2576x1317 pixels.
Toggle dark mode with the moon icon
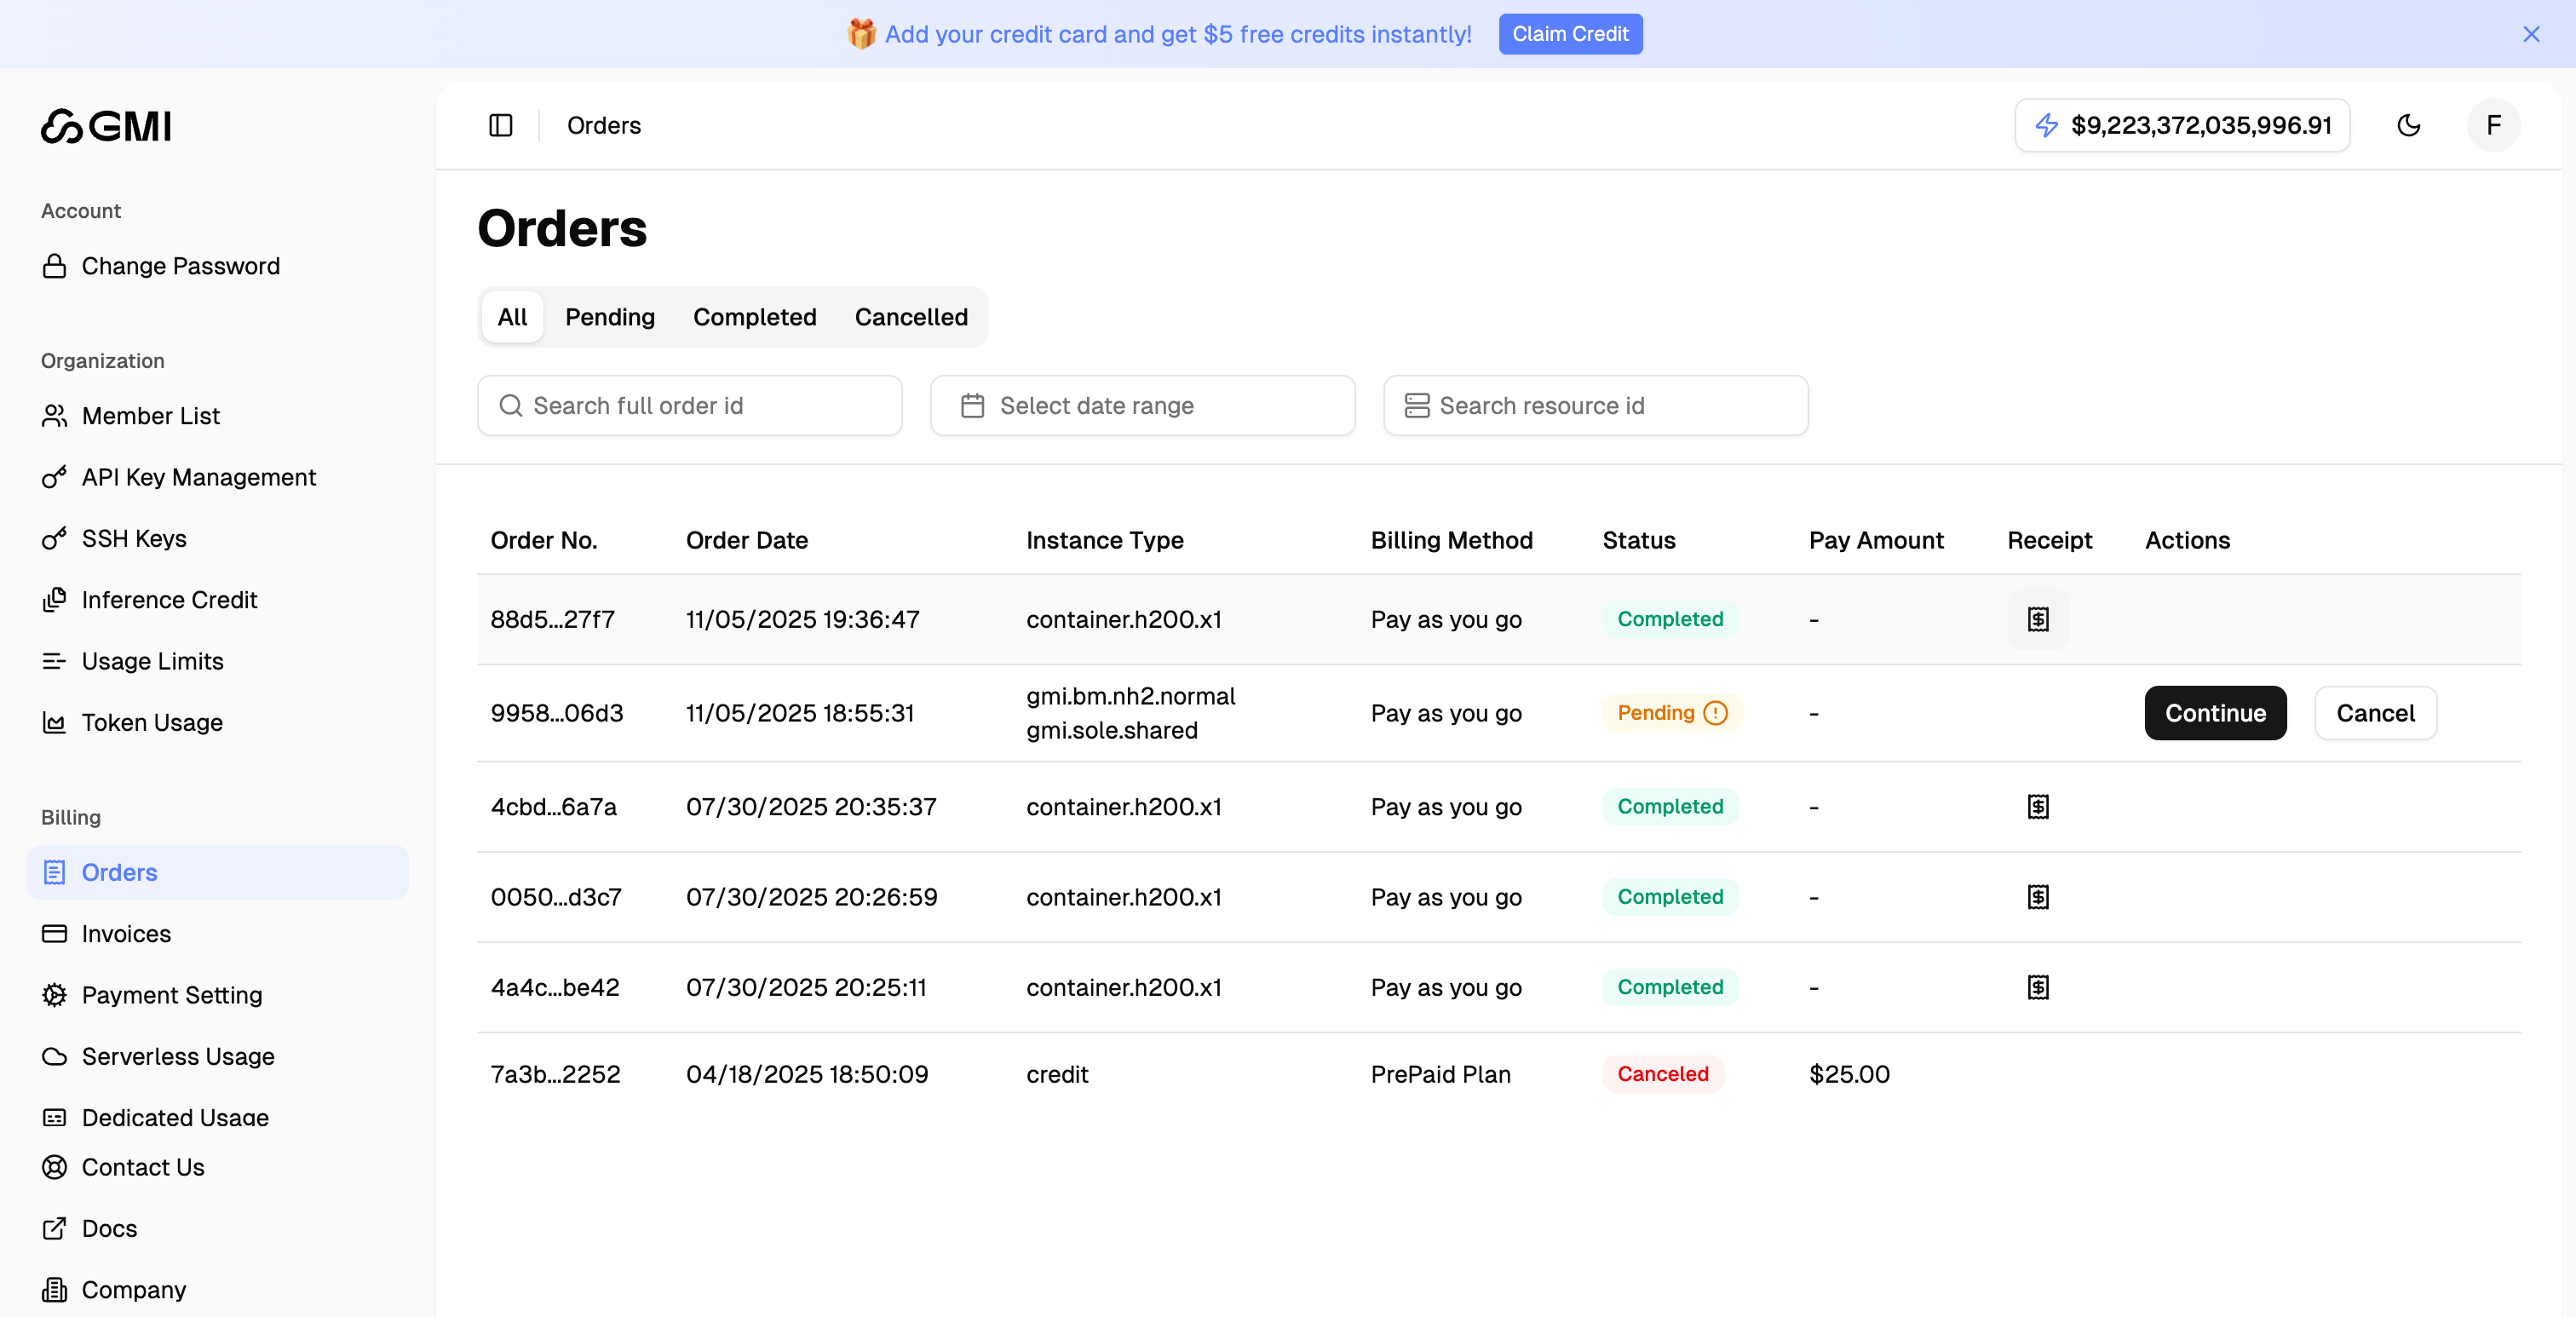(2410, 125)
